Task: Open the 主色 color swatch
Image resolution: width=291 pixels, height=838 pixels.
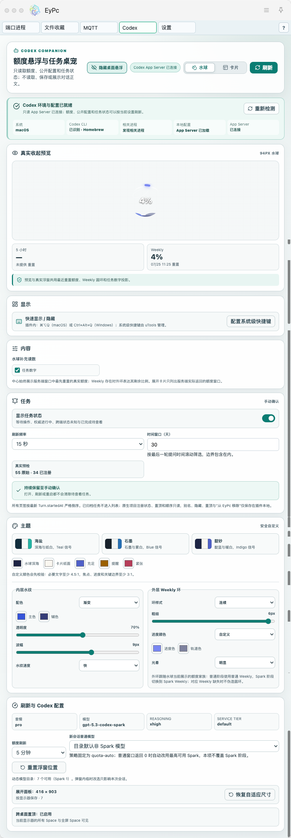Action: coord(21,617)
